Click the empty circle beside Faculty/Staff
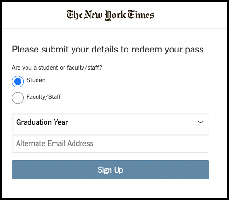Screen dimensions: 229x200 tap(18, 98)
